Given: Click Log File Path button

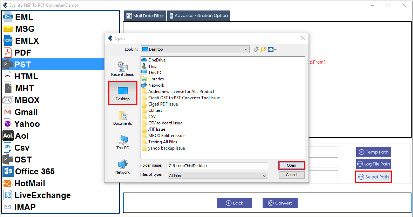Looking at the screenshot, I should click(373, 164).
